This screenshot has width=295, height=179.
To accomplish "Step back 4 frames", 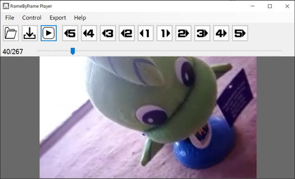I will [89, 33].
